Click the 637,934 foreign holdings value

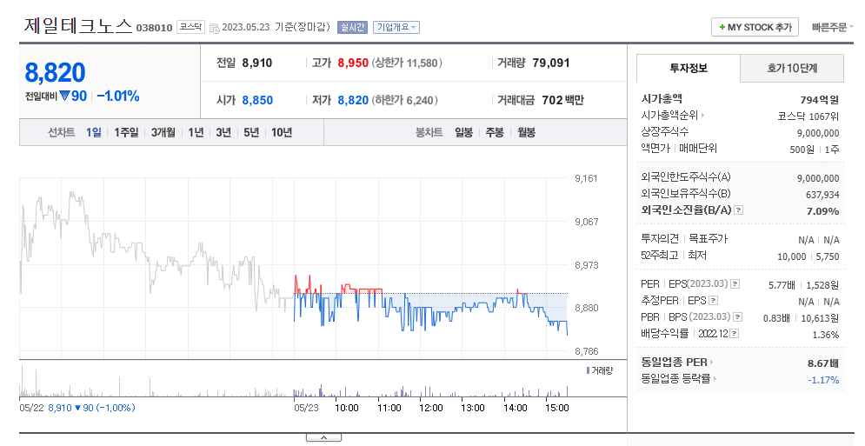822,195
